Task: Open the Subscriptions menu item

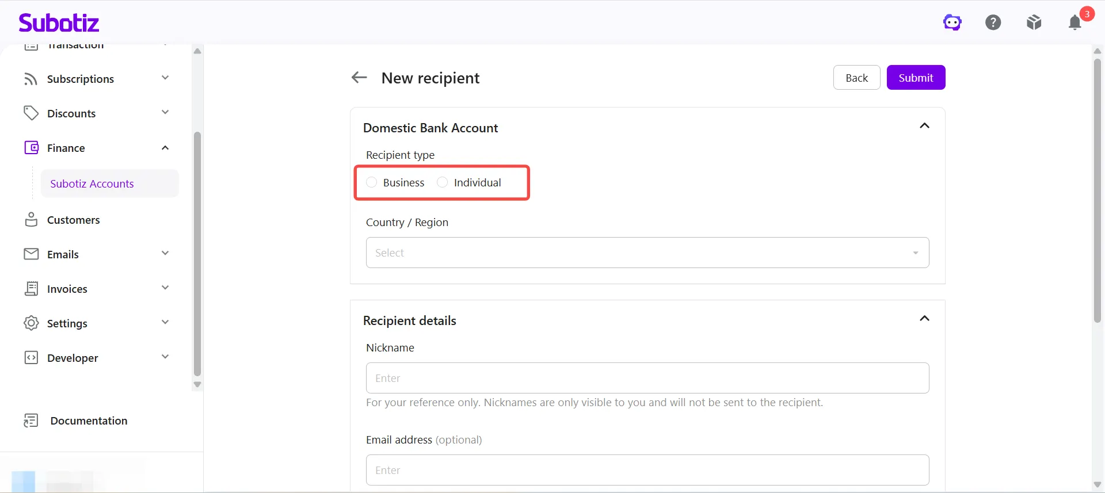Action: [x=81, y=79]
